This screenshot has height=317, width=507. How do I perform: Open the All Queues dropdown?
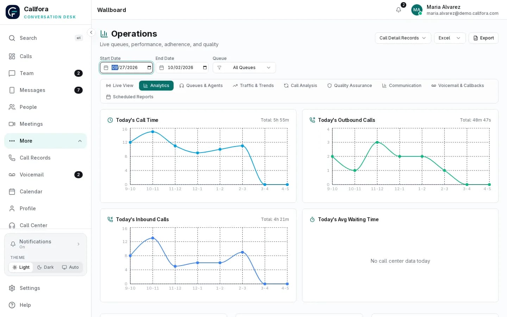[244, 68]
